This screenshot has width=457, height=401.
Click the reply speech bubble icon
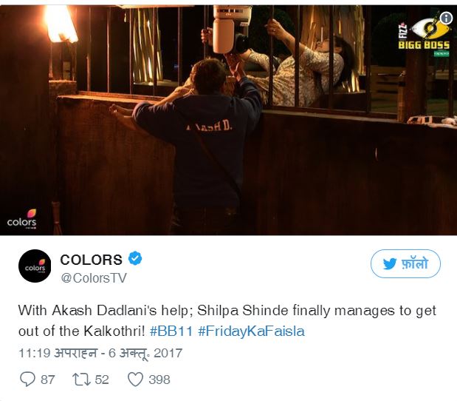pyautogui.click(x=27, y=380)
